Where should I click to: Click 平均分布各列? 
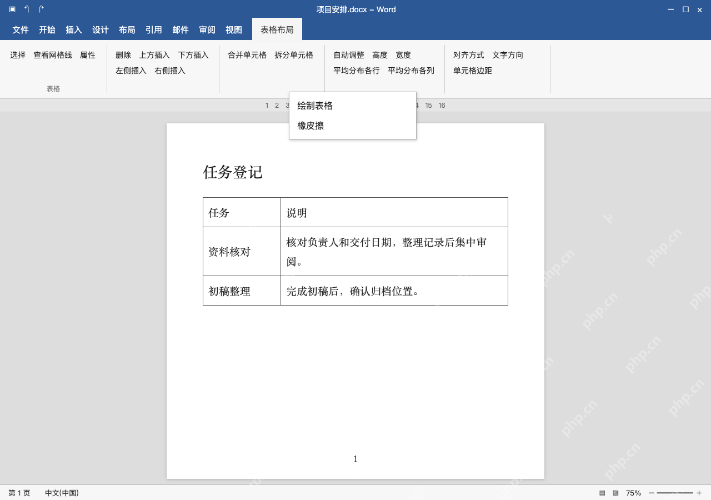coord(411,71)
